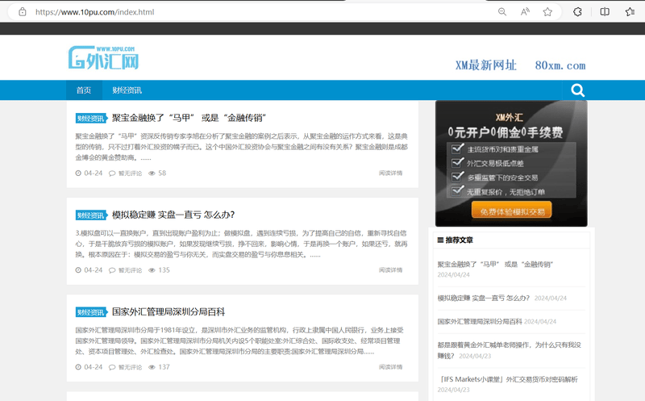Open sidebar link 模拟稳定赚 实盘一直亏 怎么办?

click(x=483, y=298)
